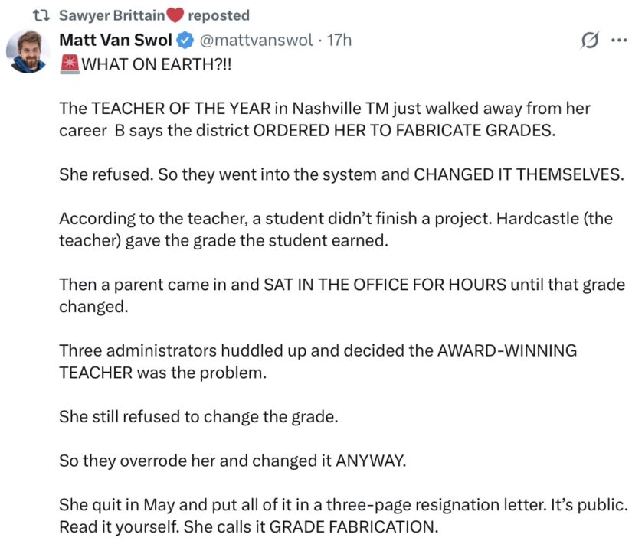
Task: Open the @mattvanswol handle link
Action: pyautogui.click(x=256, y=41)
